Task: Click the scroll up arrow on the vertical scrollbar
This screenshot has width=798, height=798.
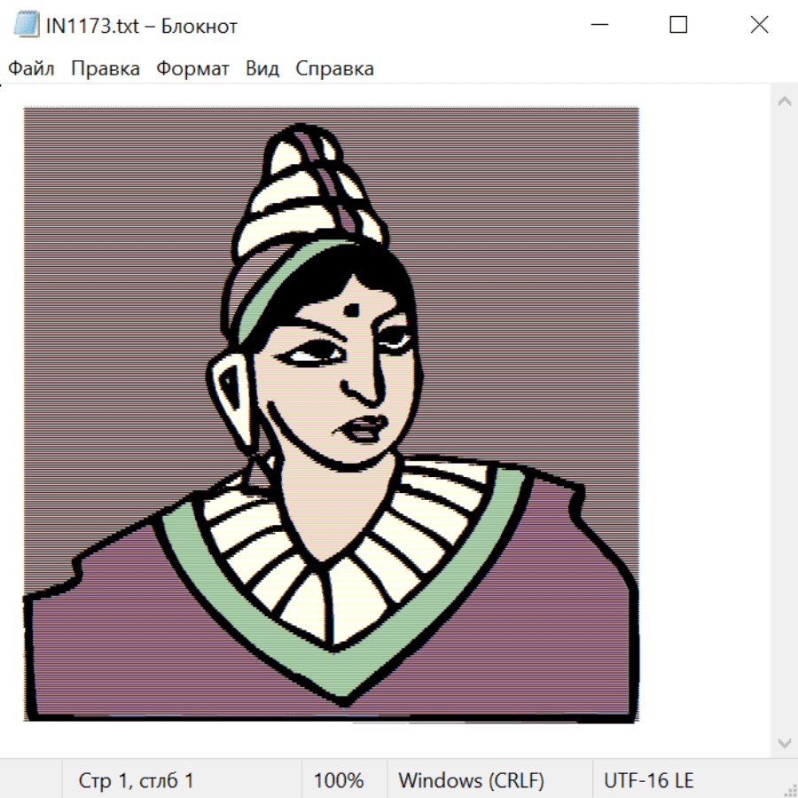Action: [784, 102]
